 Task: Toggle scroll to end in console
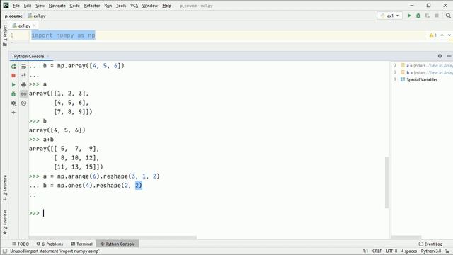tap(23, 76)
